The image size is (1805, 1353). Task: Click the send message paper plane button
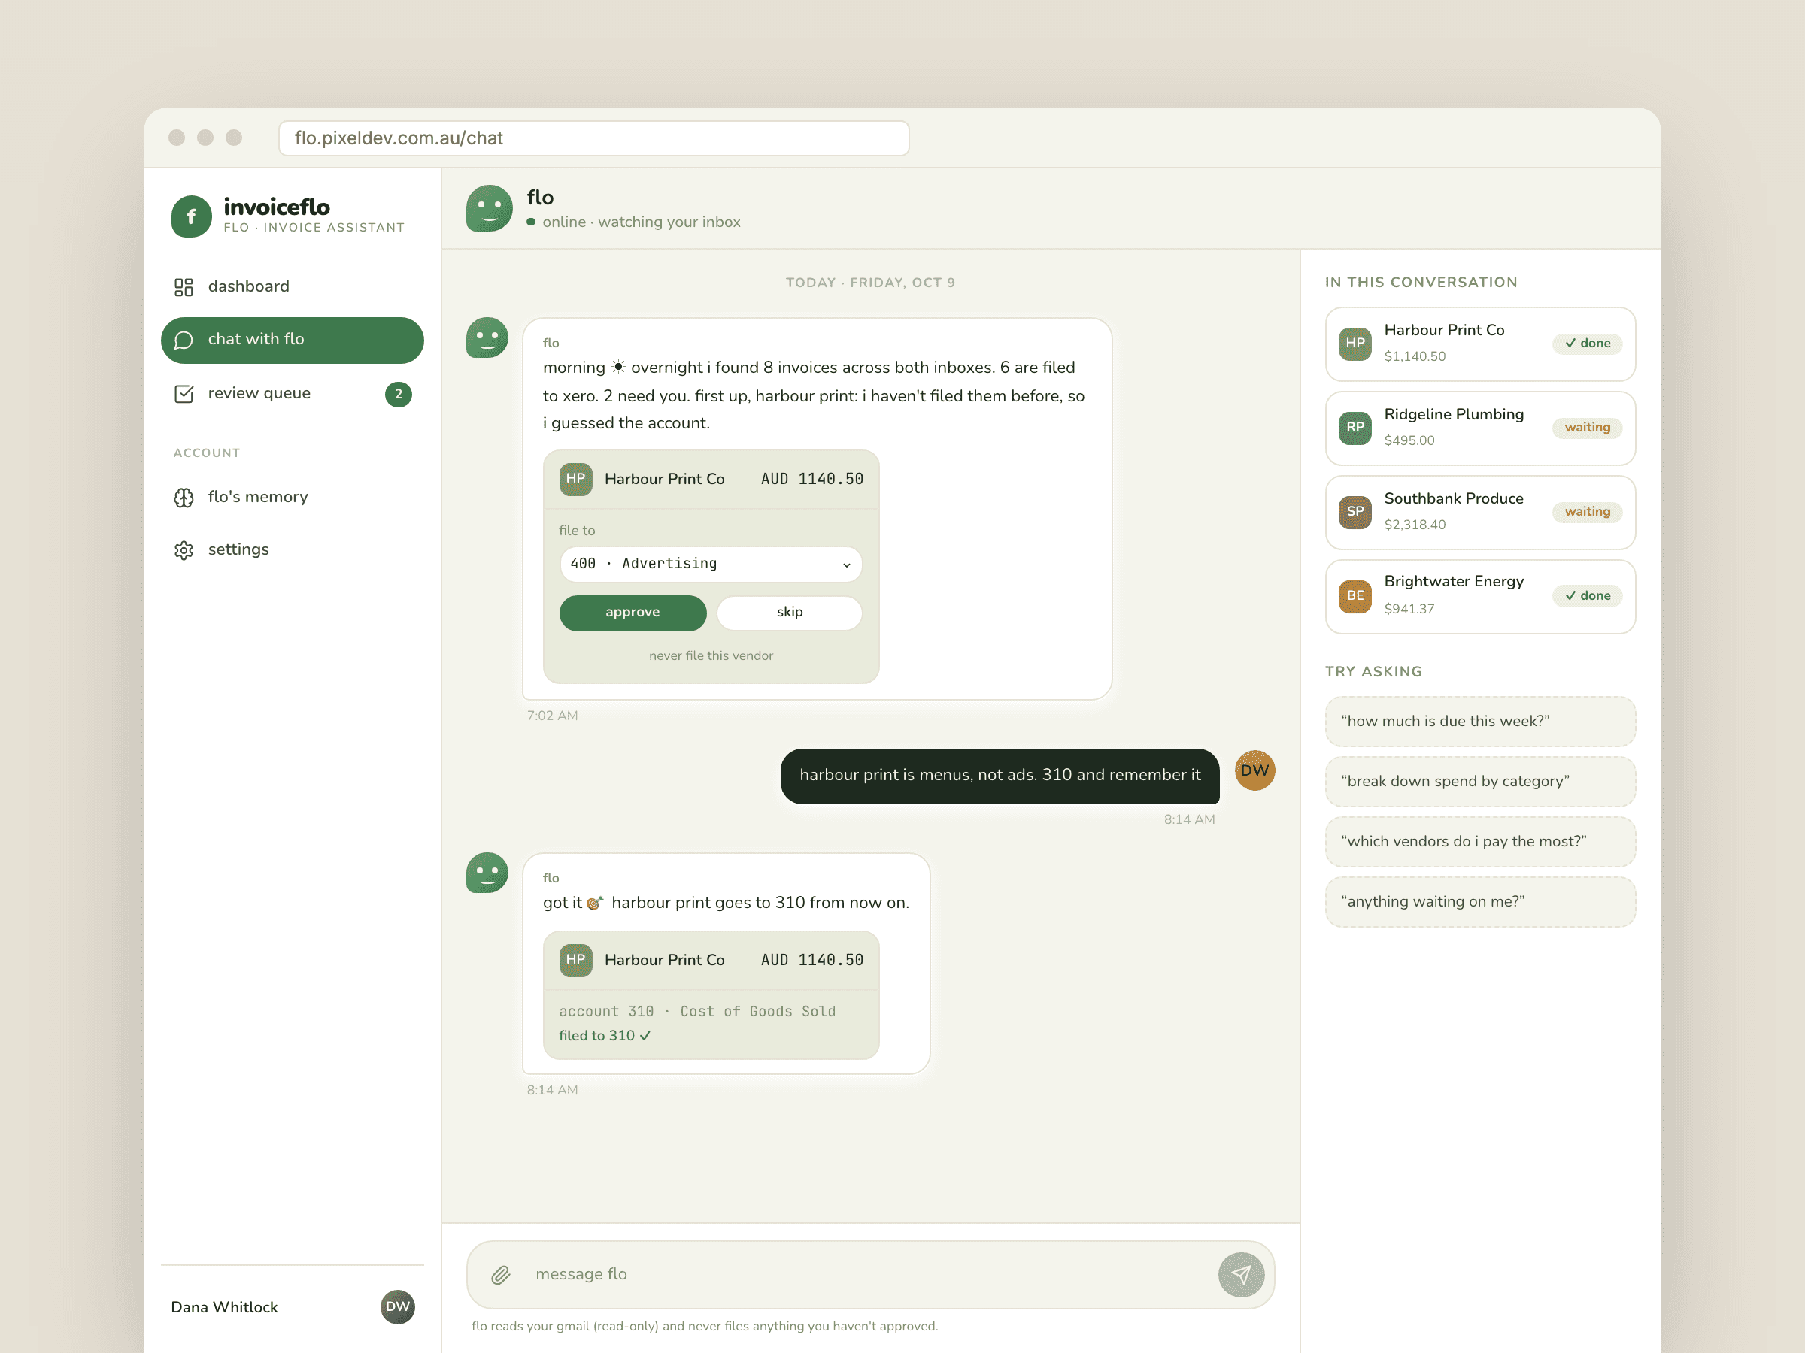coord(1241,1275)
